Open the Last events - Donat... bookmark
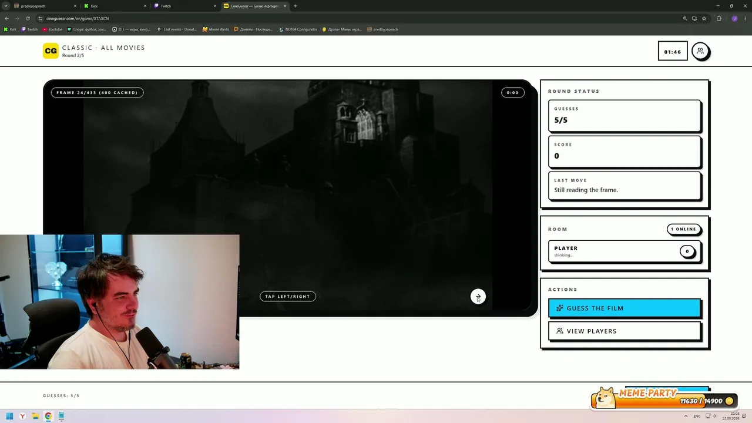This screenshot has height=423, width=752. 177,29
